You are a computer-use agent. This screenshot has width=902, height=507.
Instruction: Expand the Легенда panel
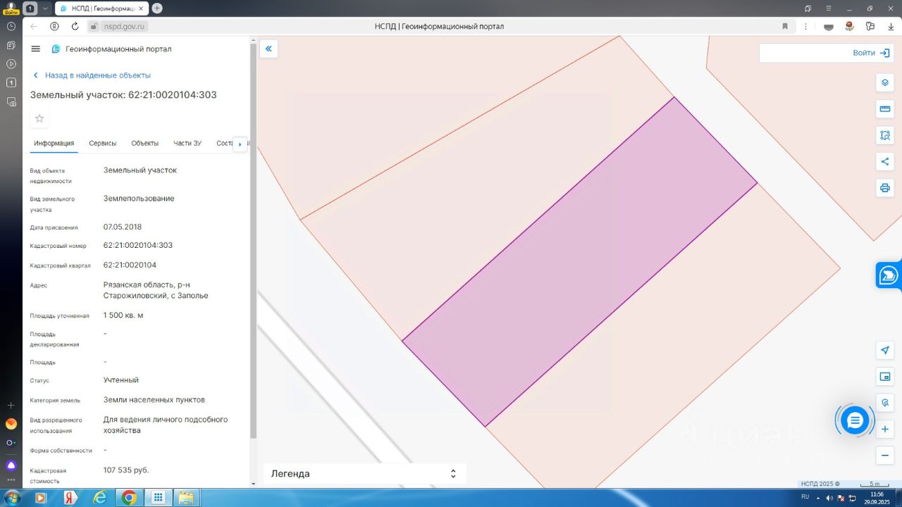365,474
